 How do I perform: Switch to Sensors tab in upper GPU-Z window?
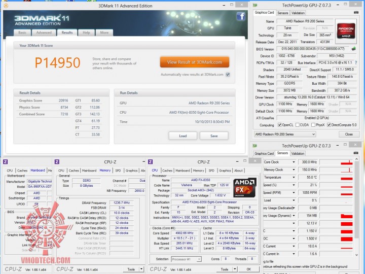point(282,13)
